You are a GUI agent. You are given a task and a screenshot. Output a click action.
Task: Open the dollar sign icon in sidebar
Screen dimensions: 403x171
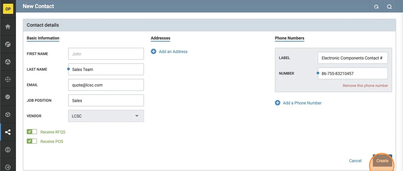8,150
